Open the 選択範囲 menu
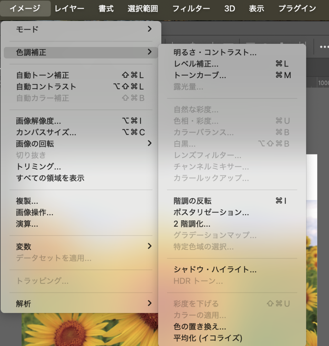 point(143,8)
